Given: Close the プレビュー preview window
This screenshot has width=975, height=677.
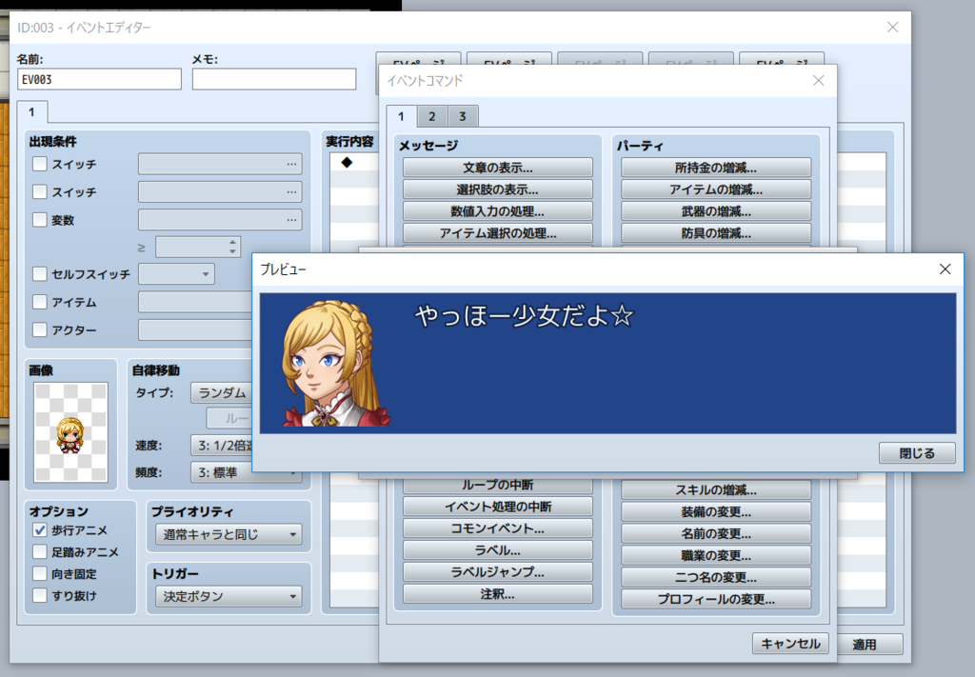Looking at the screenshot, I should pos(945,269).
